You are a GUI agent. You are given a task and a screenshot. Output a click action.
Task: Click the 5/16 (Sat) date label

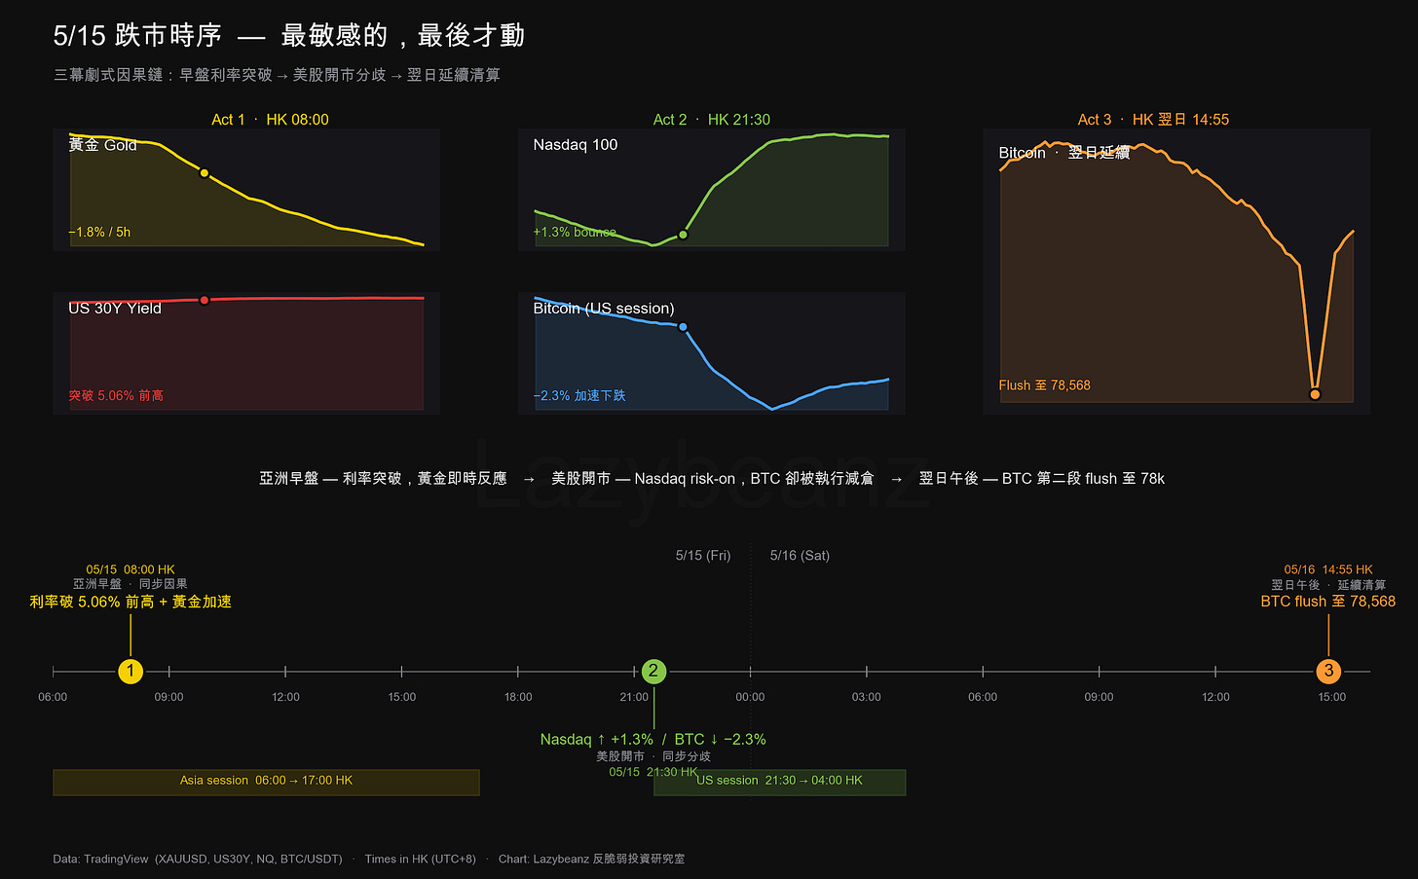[x=800, y=556]
